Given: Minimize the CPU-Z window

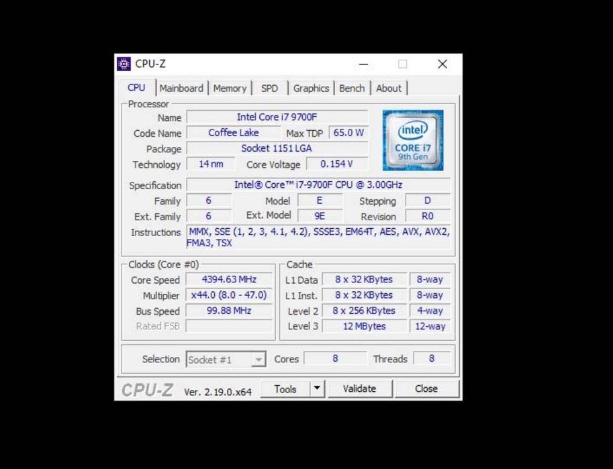Looking at the screenshot, I should [x=364, y=64].
